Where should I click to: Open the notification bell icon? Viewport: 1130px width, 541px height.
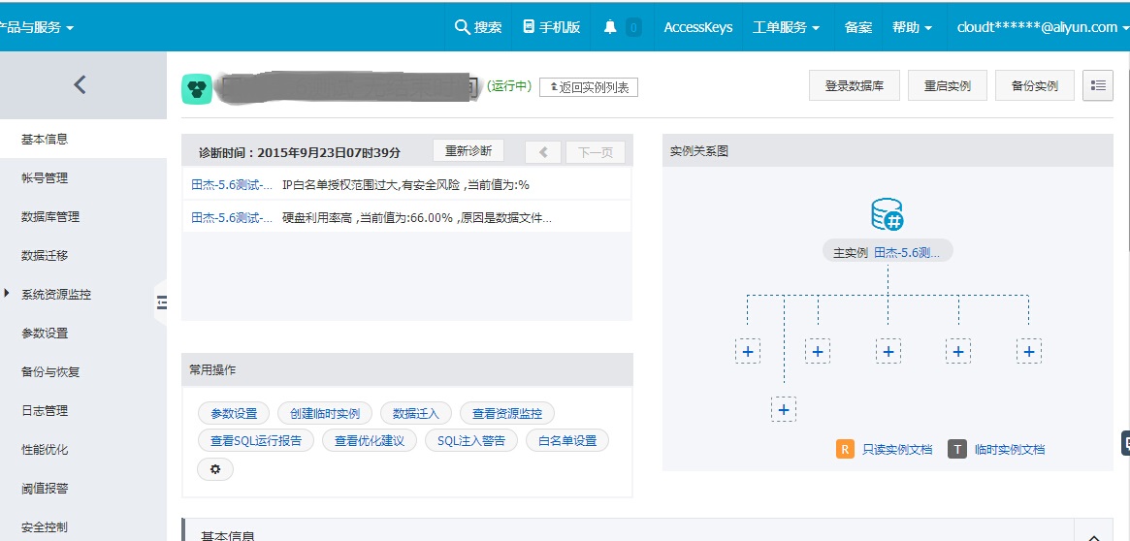[609, 27]
